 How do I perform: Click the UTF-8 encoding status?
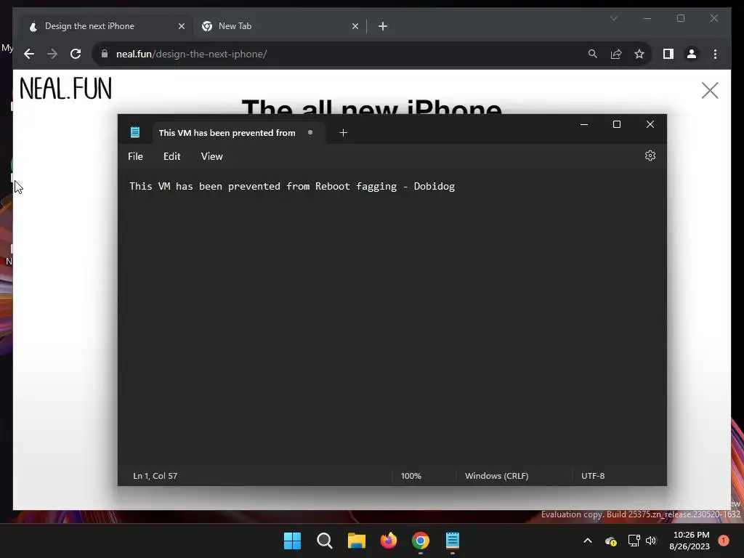point(593,475)
